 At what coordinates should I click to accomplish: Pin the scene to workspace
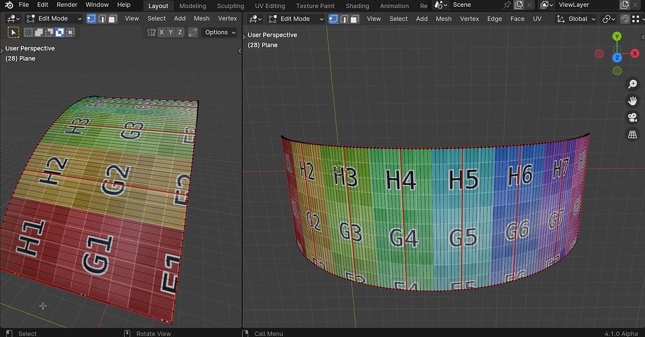(507, 5)
